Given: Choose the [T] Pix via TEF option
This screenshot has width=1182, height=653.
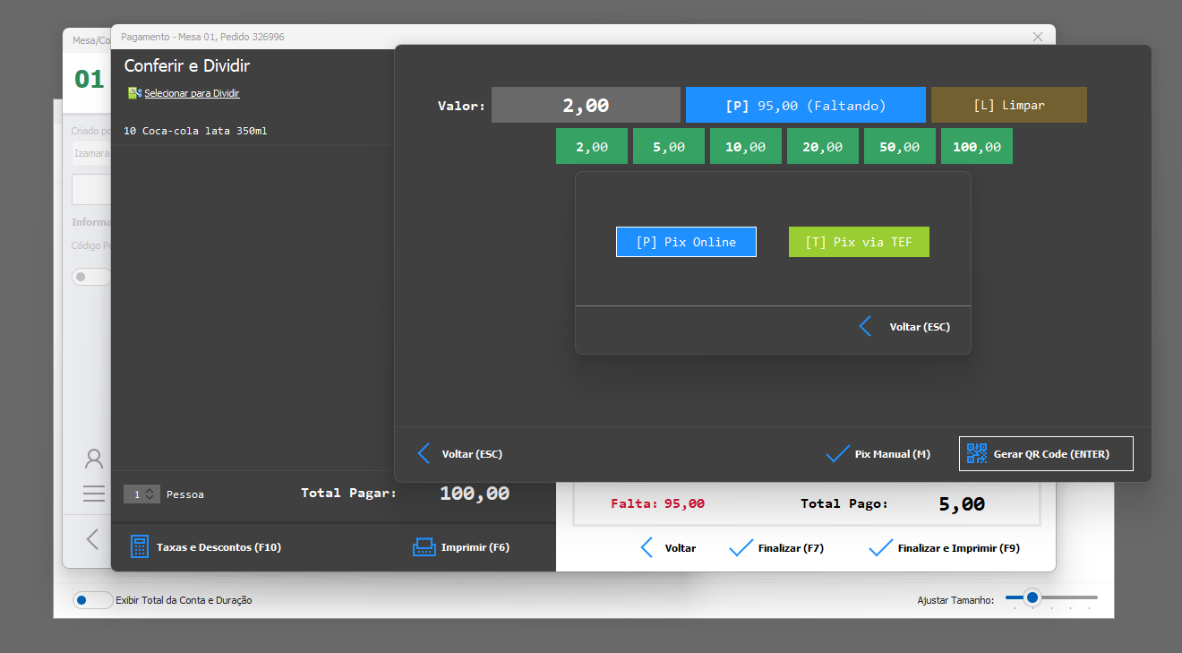Looking at the screenshot, I should (x=859, y=242).
